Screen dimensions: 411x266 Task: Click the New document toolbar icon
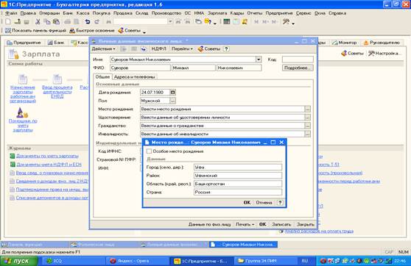coord(8,22)
